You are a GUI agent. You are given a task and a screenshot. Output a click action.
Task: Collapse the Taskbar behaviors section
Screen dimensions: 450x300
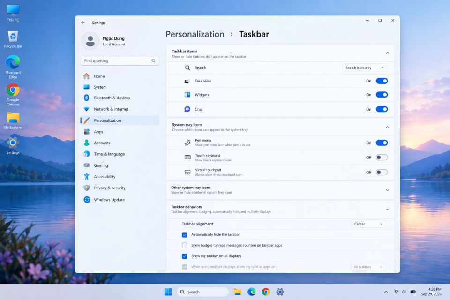coord(387,209)
